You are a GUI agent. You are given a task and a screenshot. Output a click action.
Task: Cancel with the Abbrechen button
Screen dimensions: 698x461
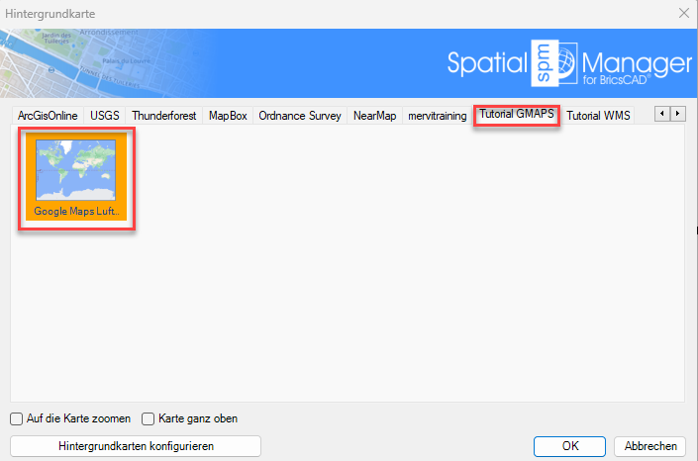[649, 446]
